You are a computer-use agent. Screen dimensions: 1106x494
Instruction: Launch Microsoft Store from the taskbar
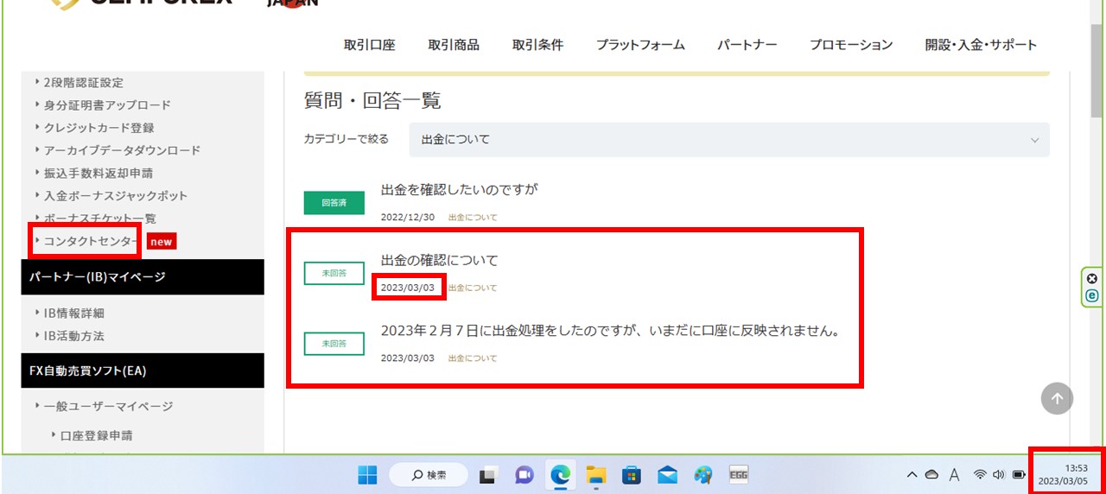tap(632, 474)
